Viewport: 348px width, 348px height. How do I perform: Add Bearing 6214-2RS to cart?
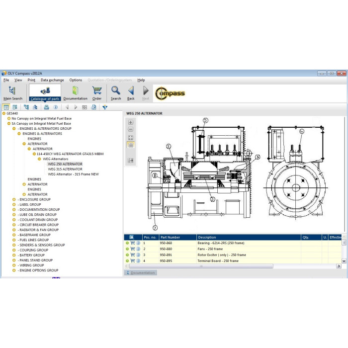(133, 243)
